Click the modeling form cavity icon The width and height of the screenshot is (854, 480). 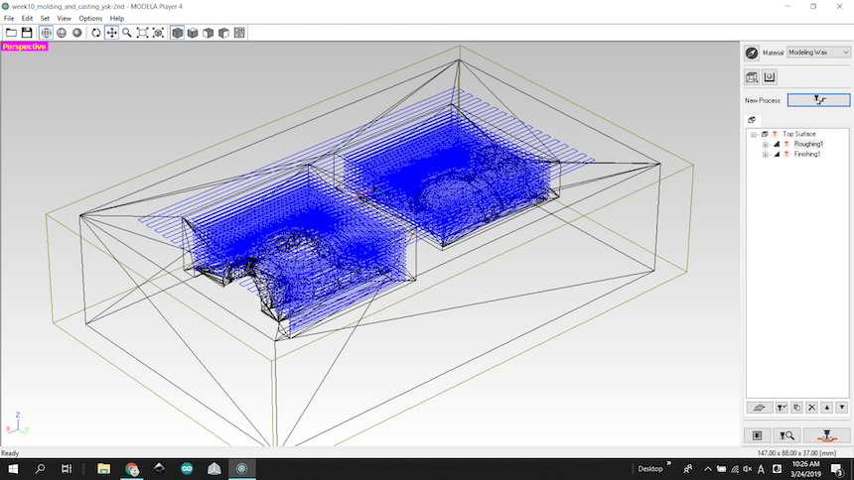pos(769,77)
